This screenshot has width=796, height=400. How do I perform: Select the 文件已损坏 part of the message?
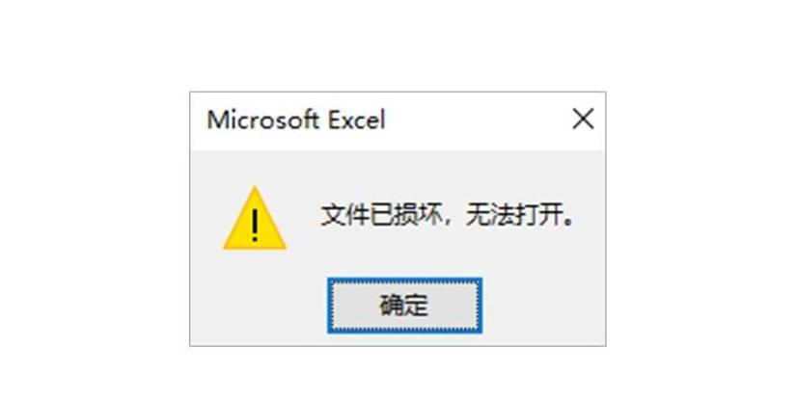[x=379, y=216]
